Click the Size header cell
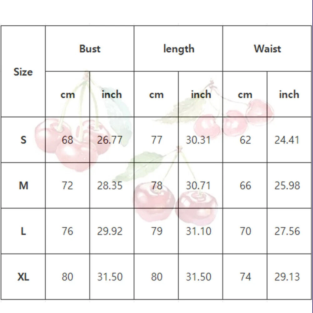The image size is (313, 313). (23, 72)
